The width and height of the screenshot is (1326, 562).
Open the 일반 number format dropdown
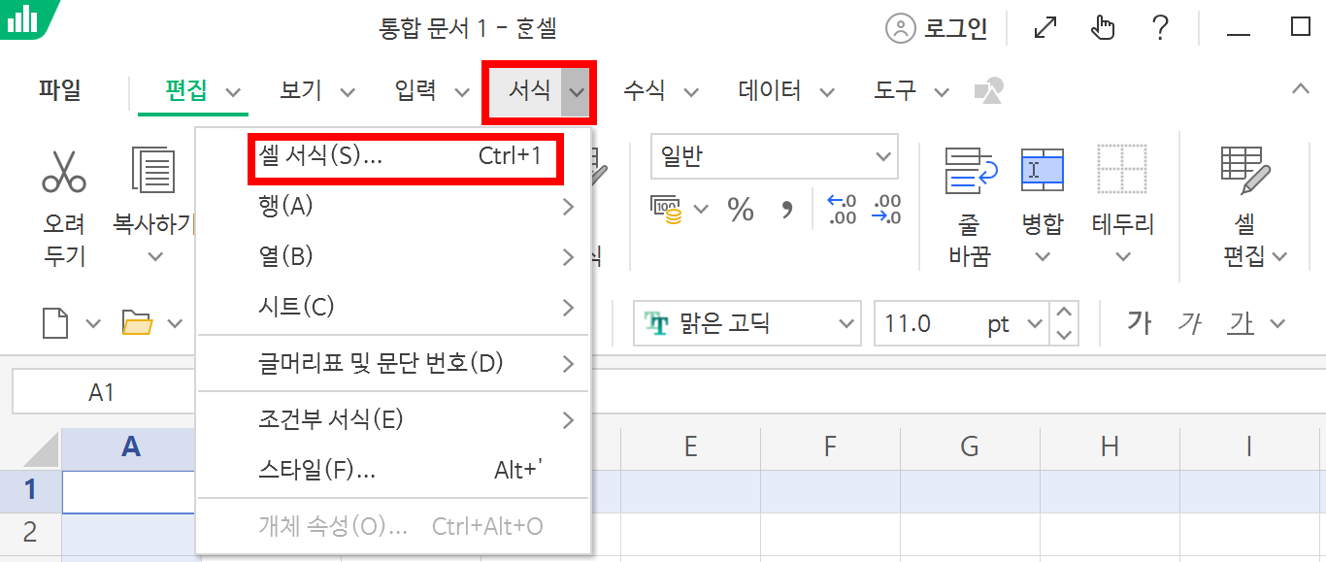point(774,156)
